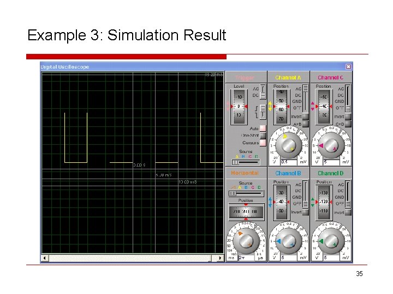This screenshot has height=294, width=393.
Task: Click the Channel B coupling mode slider
Action: [305, 194]
